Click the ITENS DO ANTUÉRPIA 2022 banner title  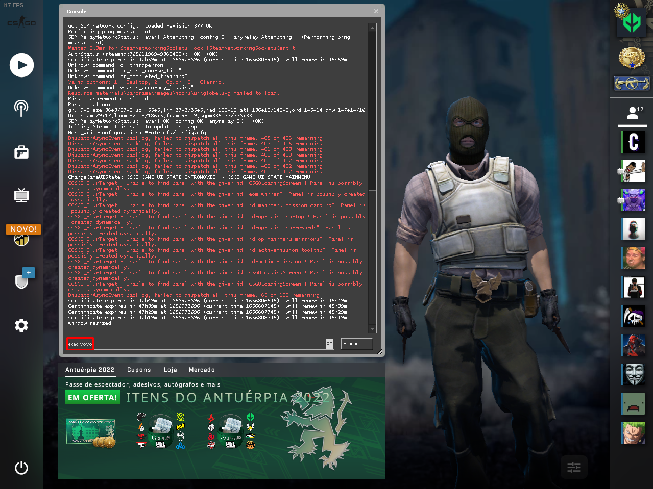coord(228,398)
